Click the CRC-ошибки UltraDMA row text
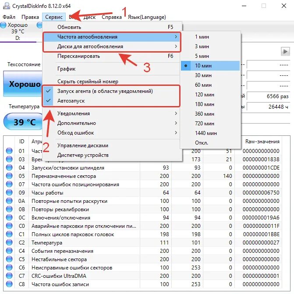 (x=59, y=276)
